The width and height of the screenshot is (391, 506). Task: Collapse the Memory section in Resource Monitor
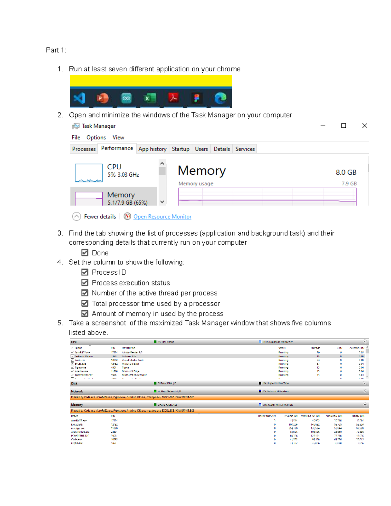click(364, 404)
